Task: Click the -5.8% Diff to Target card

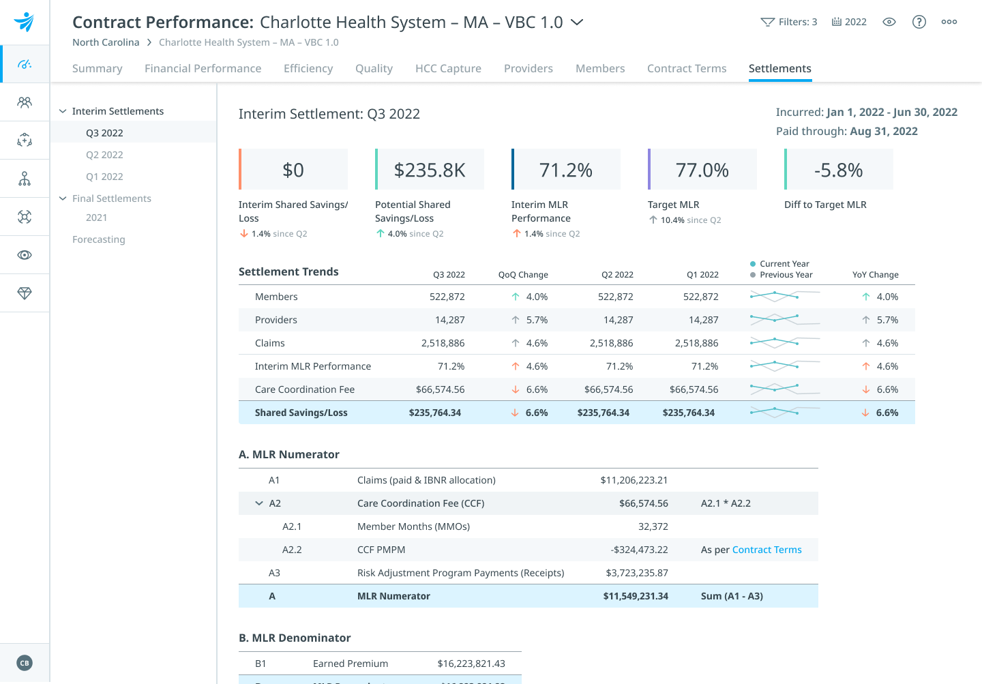Action: [x=839, y=170]
